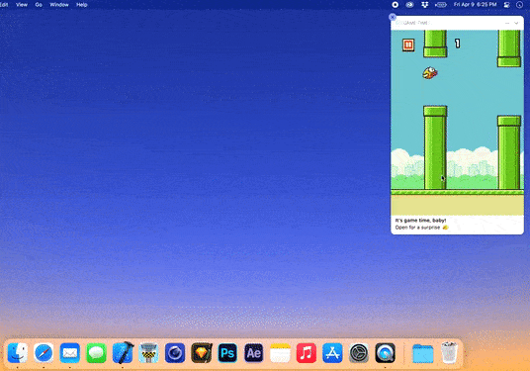Click the battery status icon

coord(441,5)
